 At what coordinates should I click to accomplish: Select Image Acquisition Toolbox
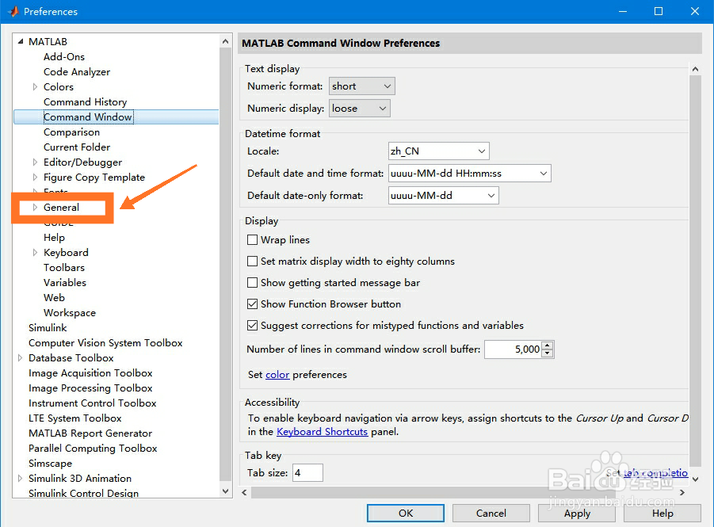pyautogui.click(x=90, y=372)
